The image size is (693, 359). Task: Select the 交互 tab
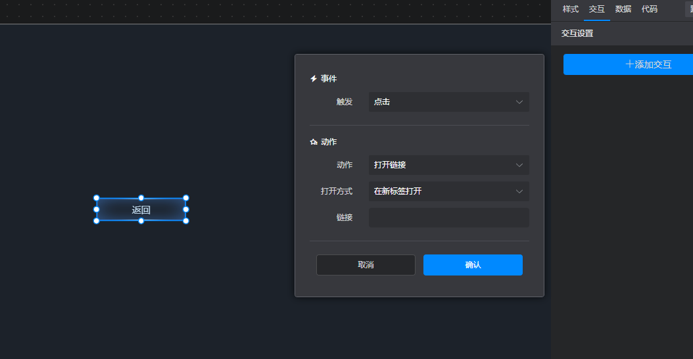(x=596, y=9)
